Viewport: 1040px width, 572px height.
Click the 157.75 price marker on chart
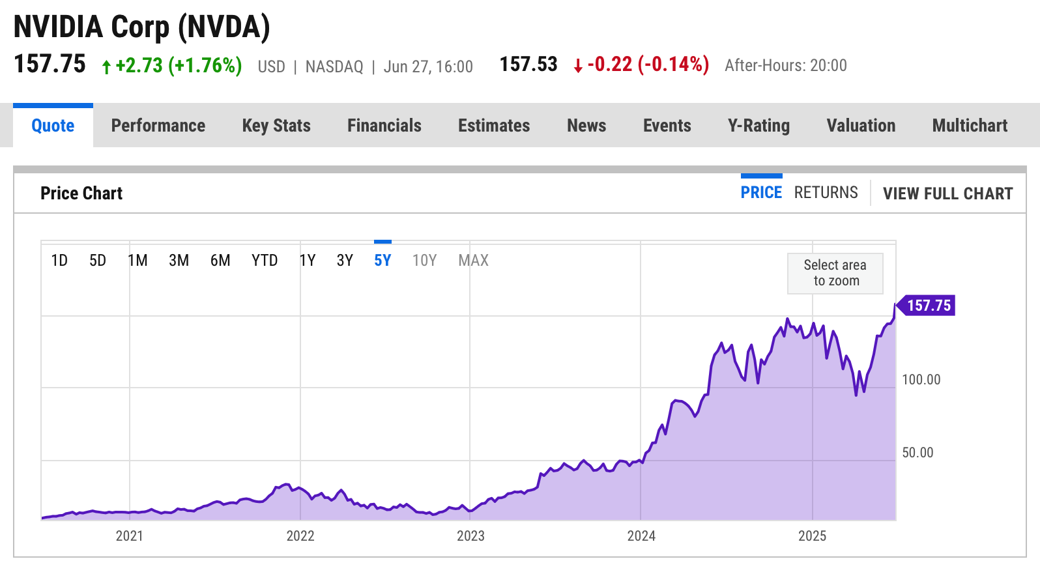tap(928, 305)
